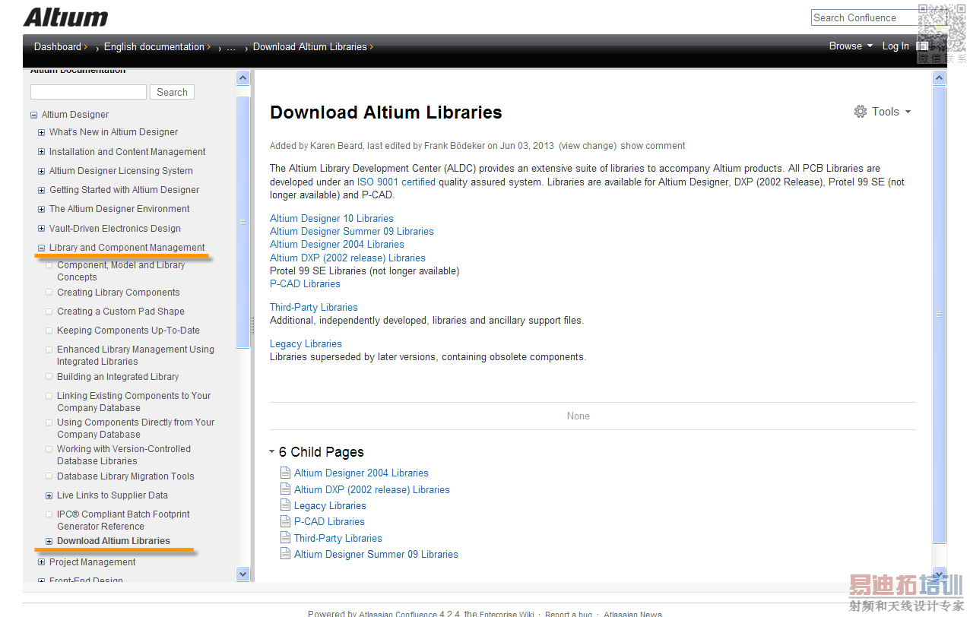Click Dashboard in the breadcrumb bar
This screenshot has height=617, width=970.
pyautogui.click(x=58, y=47)
